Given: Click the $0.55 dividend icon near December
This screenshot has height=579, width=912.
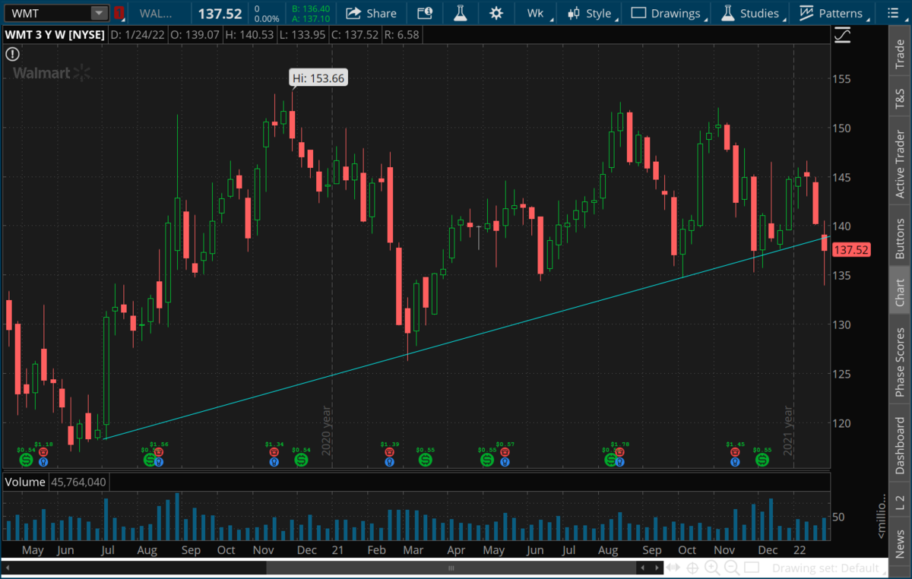Looking at the screenshot, I should pyautogui.click(x=762, y=460).
